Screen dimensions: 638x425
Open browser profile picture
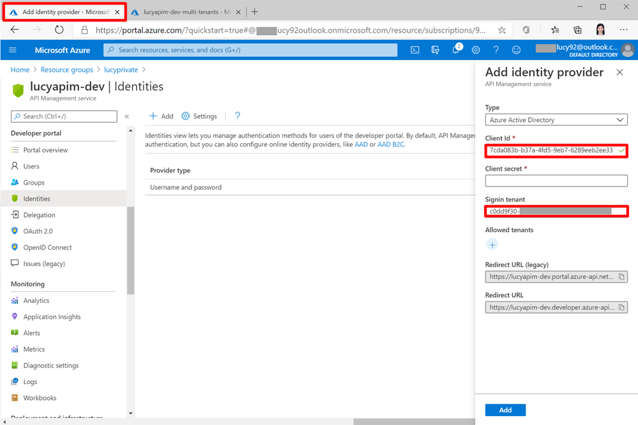click(x=600, y=29)
